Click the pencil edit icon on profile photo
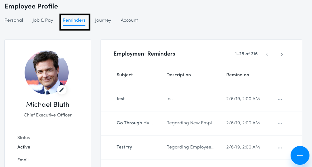Screen dimensions: 312x167 (62, 90)
